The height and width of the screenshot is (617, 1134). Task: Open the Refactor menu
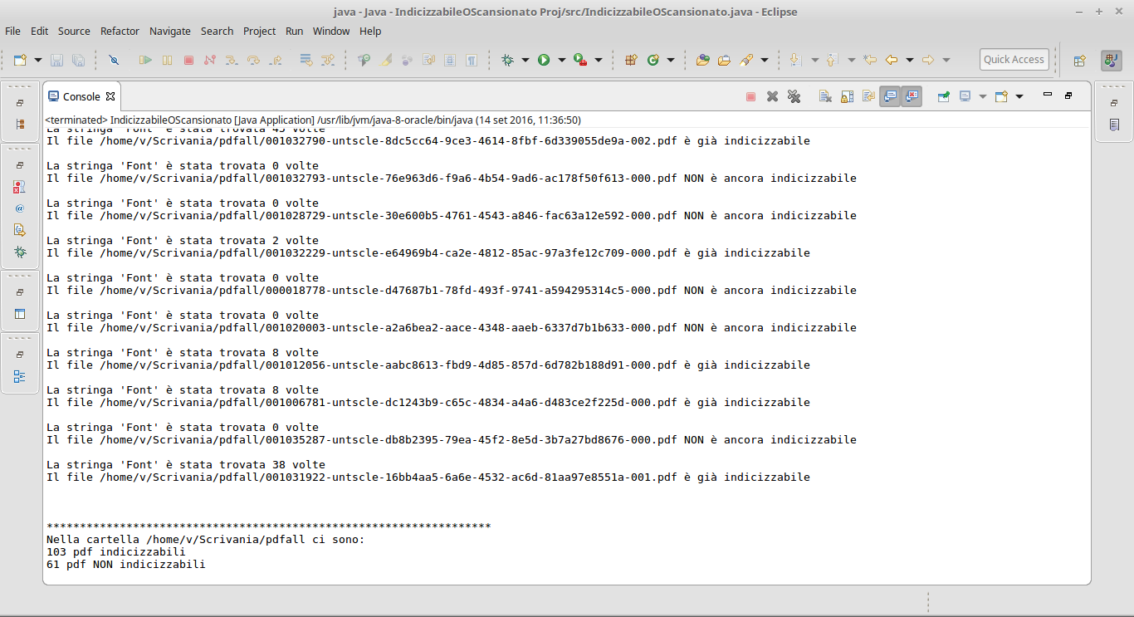(x=120, y=31)
